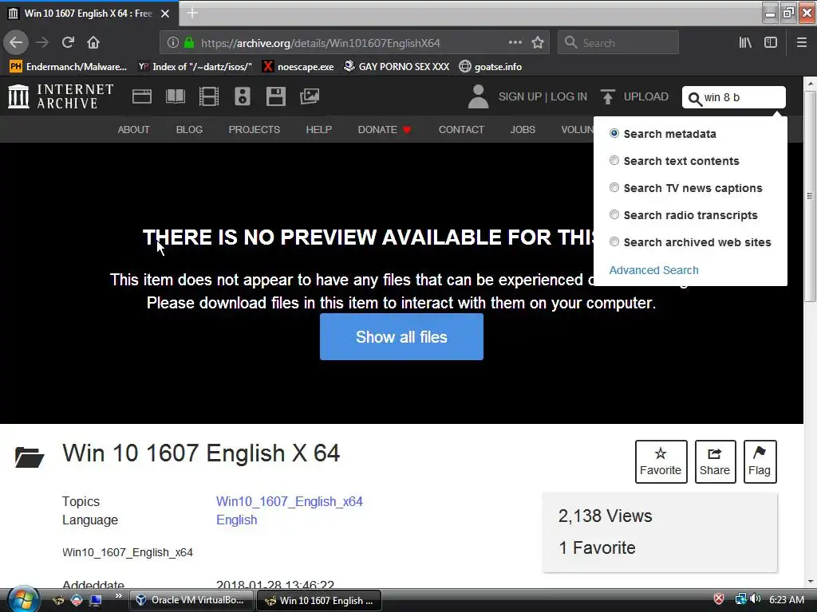Click the browser forward arrow
This screenshot has height=612, width=817.
click(x=43, y=43)
